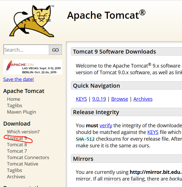The width and height of the screenshot is (182, 187).
Task: Go to Home in sidebar
Action: [13, 99]
